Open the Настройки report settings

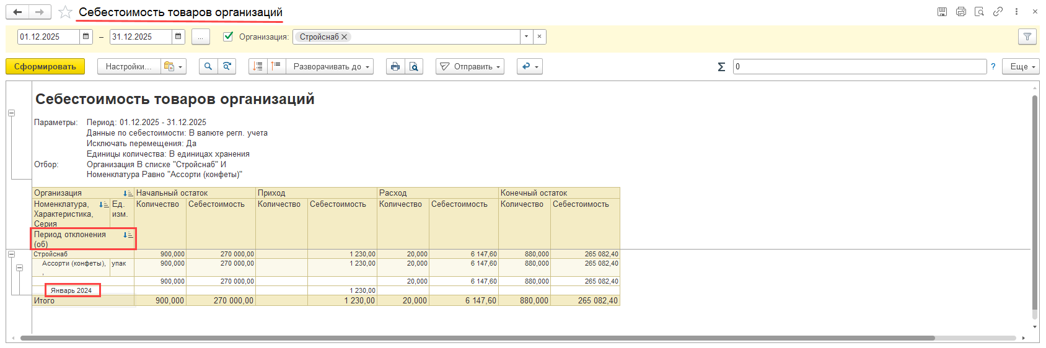point(128,66)
